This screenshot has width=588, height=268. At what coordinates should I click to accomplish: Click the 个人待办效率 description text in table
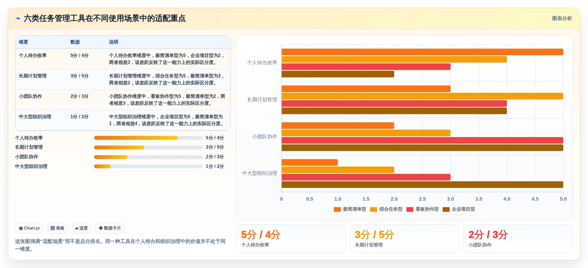(x=167, y=59)
